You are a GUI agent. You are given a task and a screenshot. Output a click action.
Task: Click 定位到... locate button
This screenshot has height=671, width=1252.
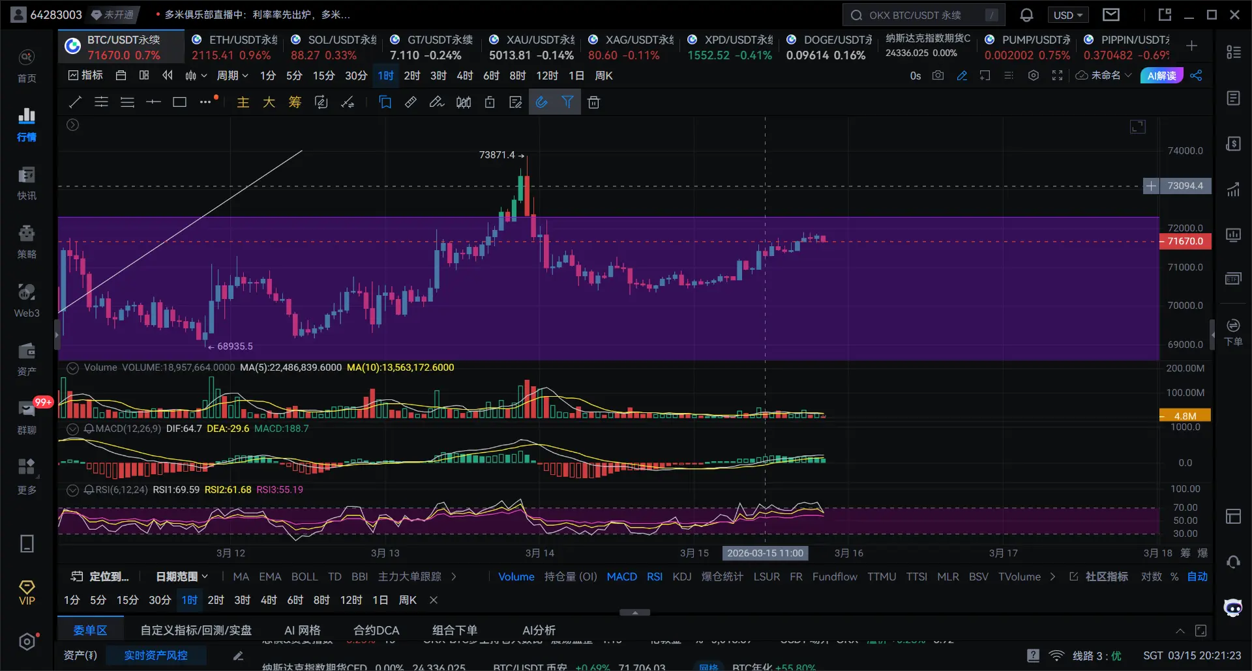[x=100, y=577]
